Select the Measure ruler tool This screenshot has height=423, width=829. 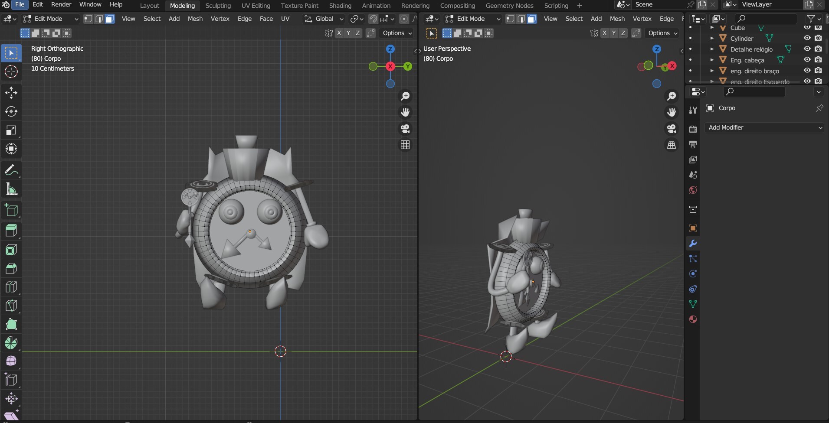click(11, 189)
